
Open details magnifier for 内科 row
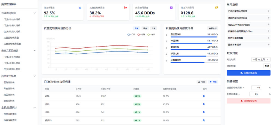[x=204, y=96]
